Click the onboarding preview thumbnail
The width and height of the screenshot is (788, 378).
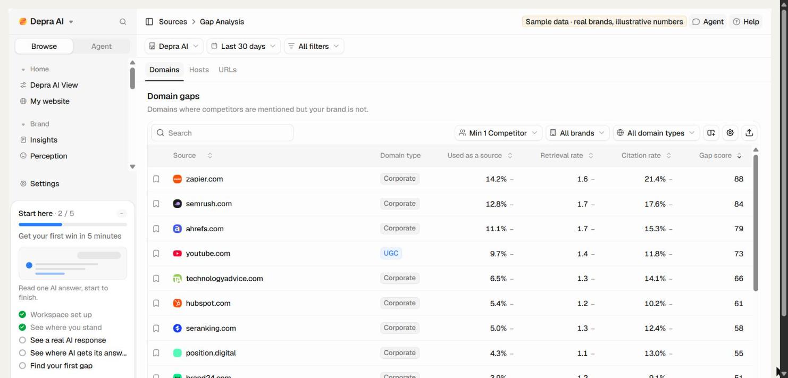point(73,263)
